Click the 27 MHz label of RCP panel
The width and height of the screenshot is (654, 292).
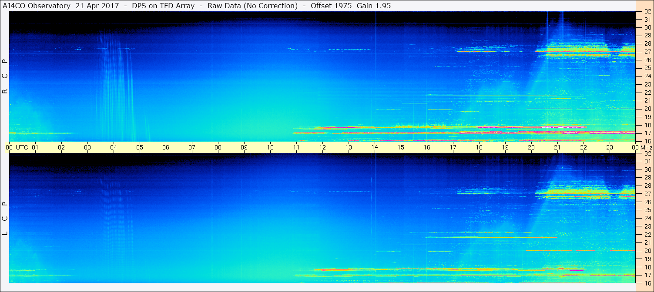point(647,52)
